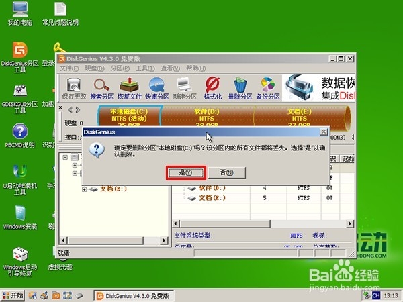Click the 数据恢复 banner advertisement
The image size is (403, 302).
(318, 88)
